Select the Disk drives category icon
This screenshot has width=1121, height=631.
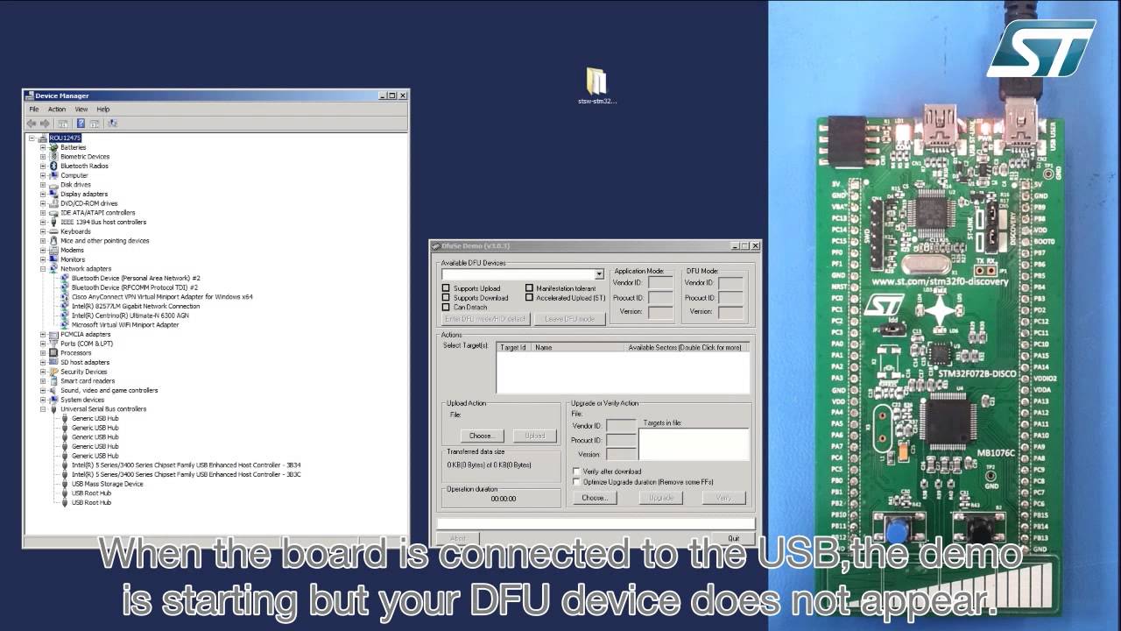pos(53,185)
